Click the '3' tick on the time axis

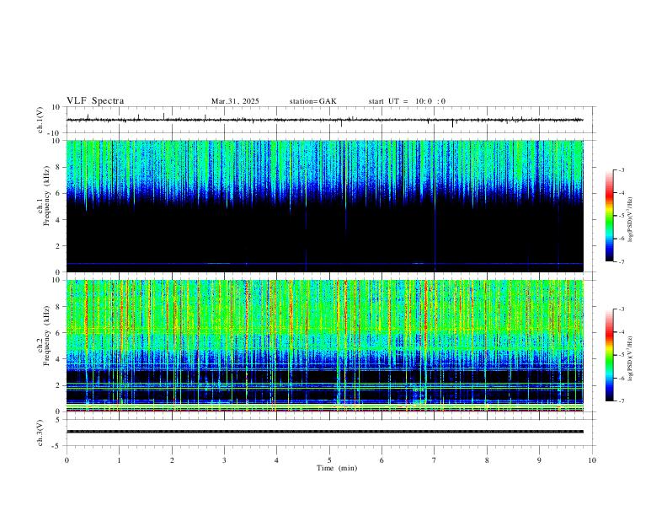point(224,460)
